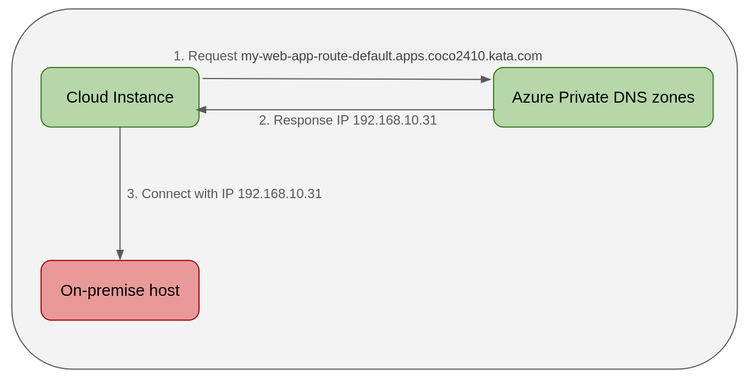
Task: Click the IP 192.168.10.31 in the response label
Action: pos(395,120)
